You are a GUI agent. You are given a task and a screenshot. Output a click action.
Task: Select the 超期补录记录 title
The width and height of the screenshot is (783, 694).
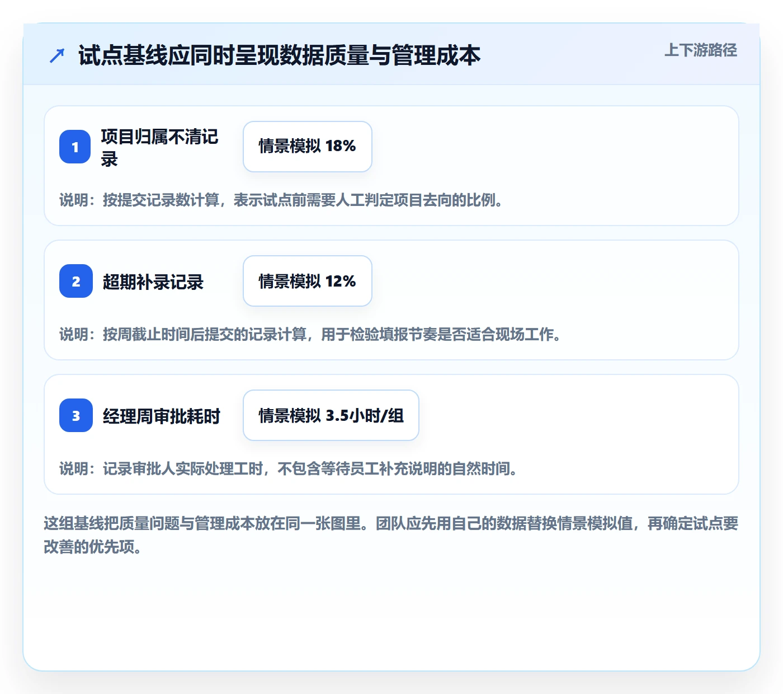point(153,282)
